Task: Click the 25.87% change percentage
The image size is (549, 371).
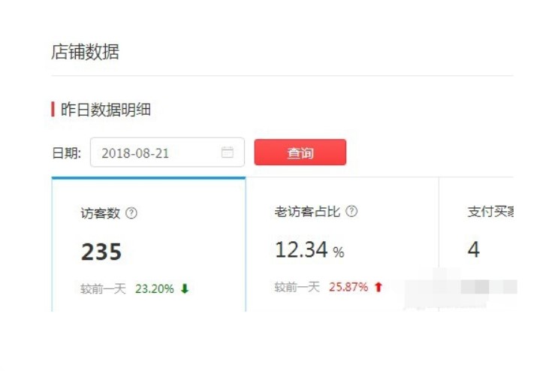Action: pyautogui.click(x=348, y=287)
